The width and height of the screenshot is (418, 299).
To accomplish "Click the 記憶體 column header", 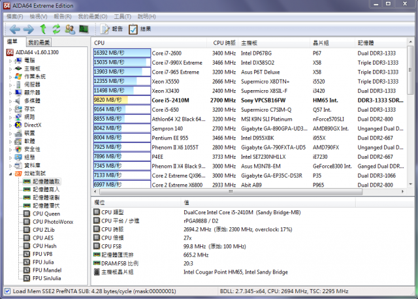I will pyautogui.click(x=381, y=42).
